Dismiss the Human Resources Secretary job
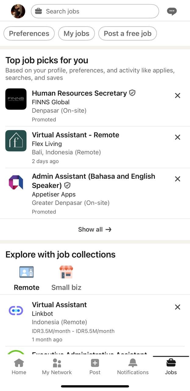This screenshot has height=391, width=190. pos(178,95)
